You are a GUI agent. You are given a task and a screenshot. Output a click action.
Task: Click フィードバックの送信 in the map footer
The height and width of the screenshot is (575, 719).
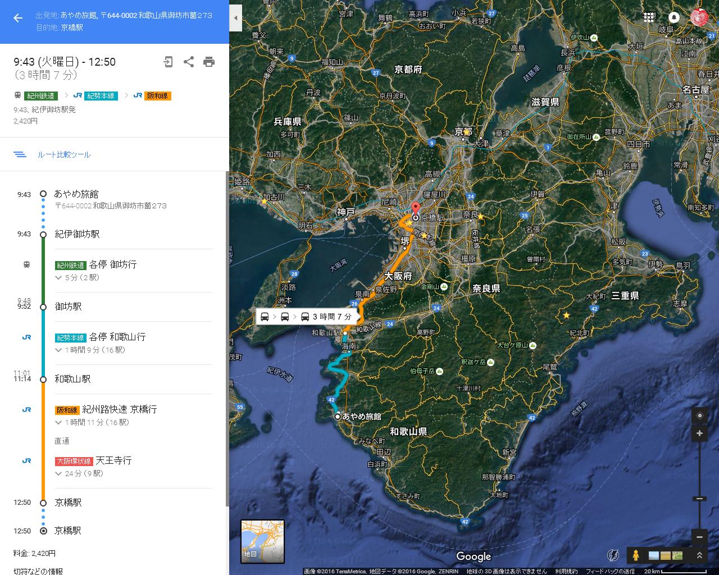coord(610,572)
